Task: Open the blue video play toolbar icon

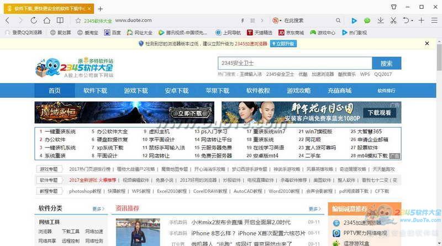Action: pyautogui.click(x=354, y=20)
